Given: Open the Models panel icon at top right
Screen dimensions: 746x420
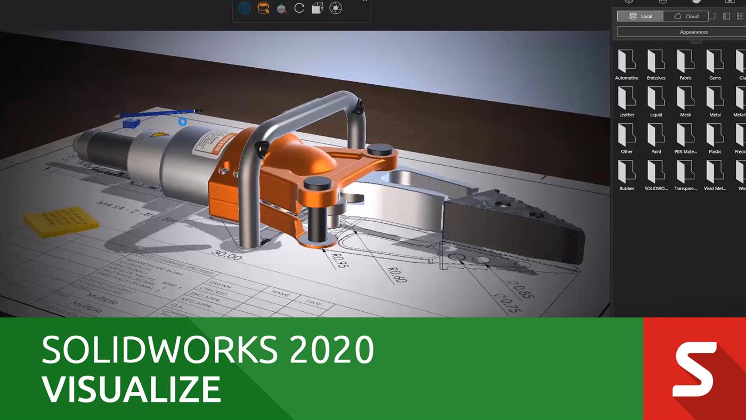Looking at the screenshot, I should pos(629,2).
